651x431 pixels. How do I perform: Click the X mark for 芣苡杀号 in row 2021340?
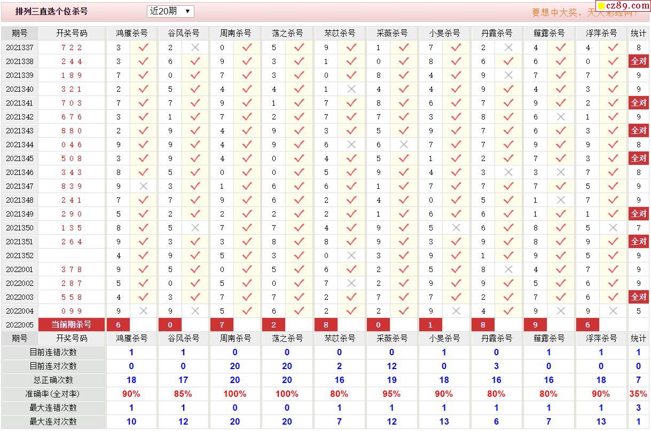351,89
